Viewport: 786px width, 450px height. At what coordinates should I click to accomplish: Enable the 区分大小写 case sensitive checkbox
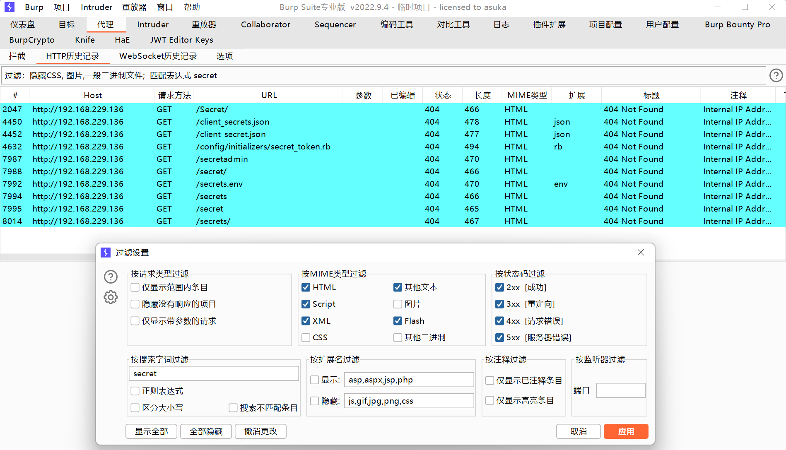(135, 408)
